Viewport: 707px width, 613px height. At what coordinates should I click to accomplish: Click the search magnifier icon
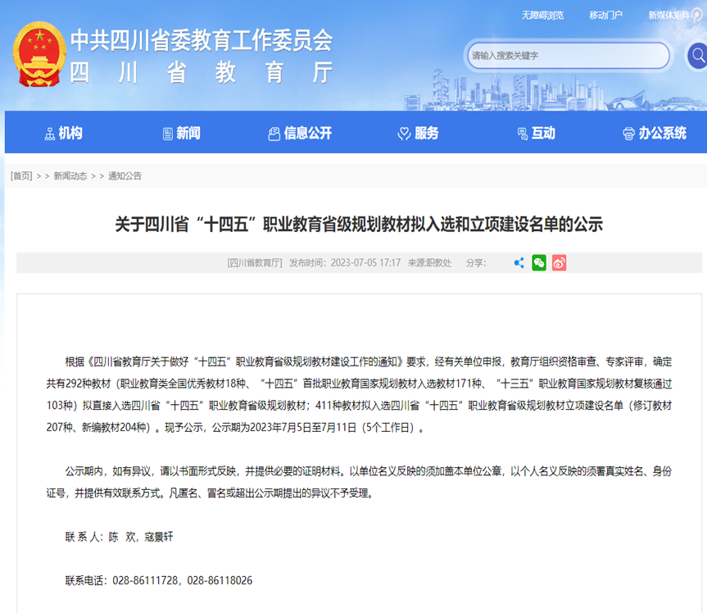coord(697,56)
